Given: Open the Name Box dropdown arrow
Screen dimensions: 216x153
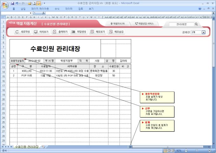Looking at the screenshot, I should click(x=30, y=13).
